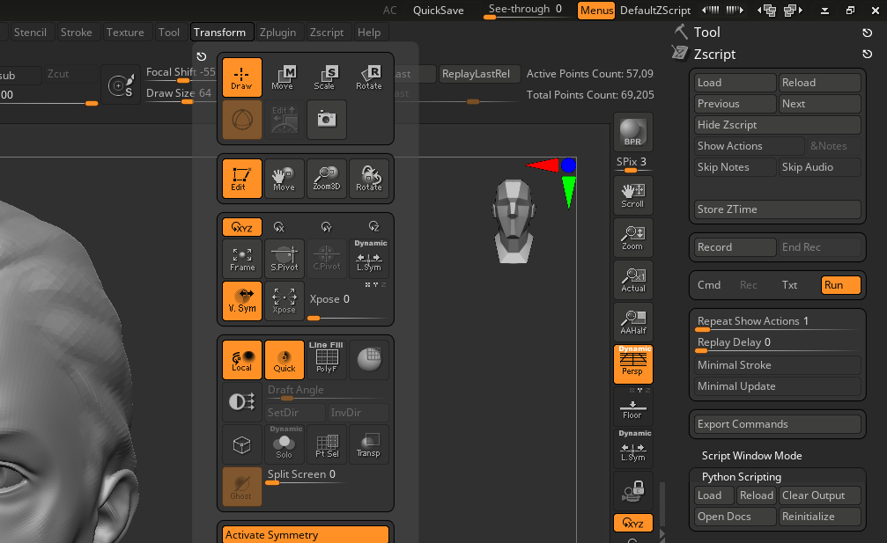
Task: Click Export Commands button
Action: point(777,424)
